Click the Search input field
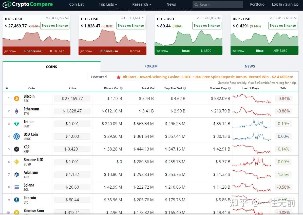 (220, 5)
